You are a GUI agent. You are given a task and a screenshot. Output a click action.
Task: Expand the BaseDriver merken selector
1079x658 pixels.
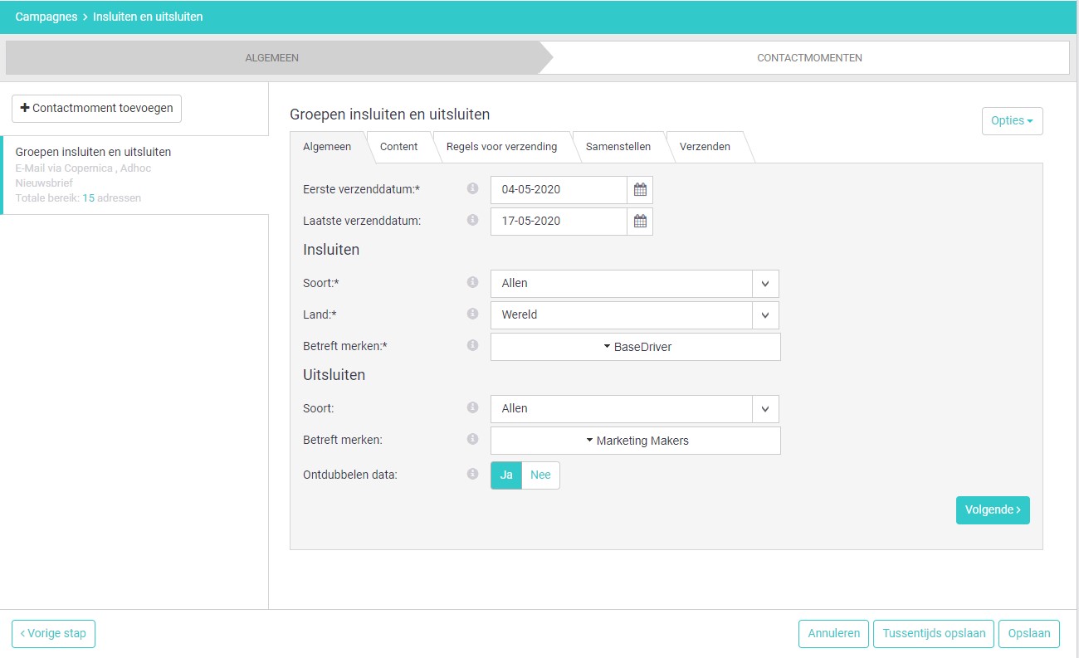click(x=635, y=347)
